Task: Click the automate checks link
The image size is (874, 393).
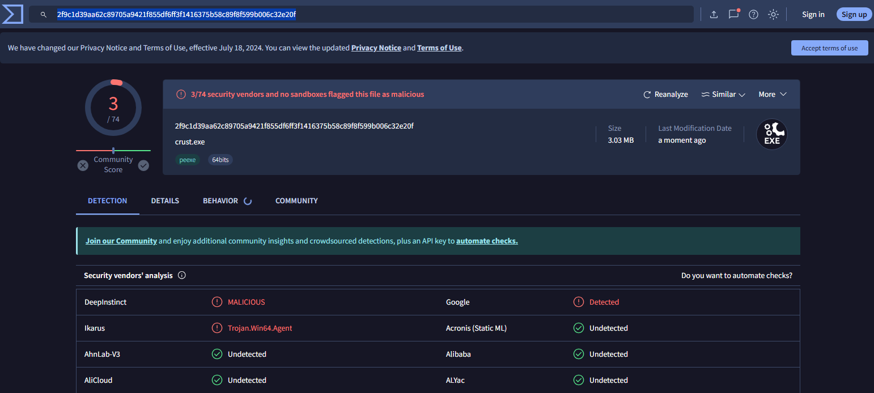Action: click(487, 241)
